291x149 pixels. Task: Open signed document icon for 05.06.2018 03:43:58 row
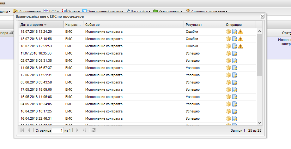(x=234, y=82)
